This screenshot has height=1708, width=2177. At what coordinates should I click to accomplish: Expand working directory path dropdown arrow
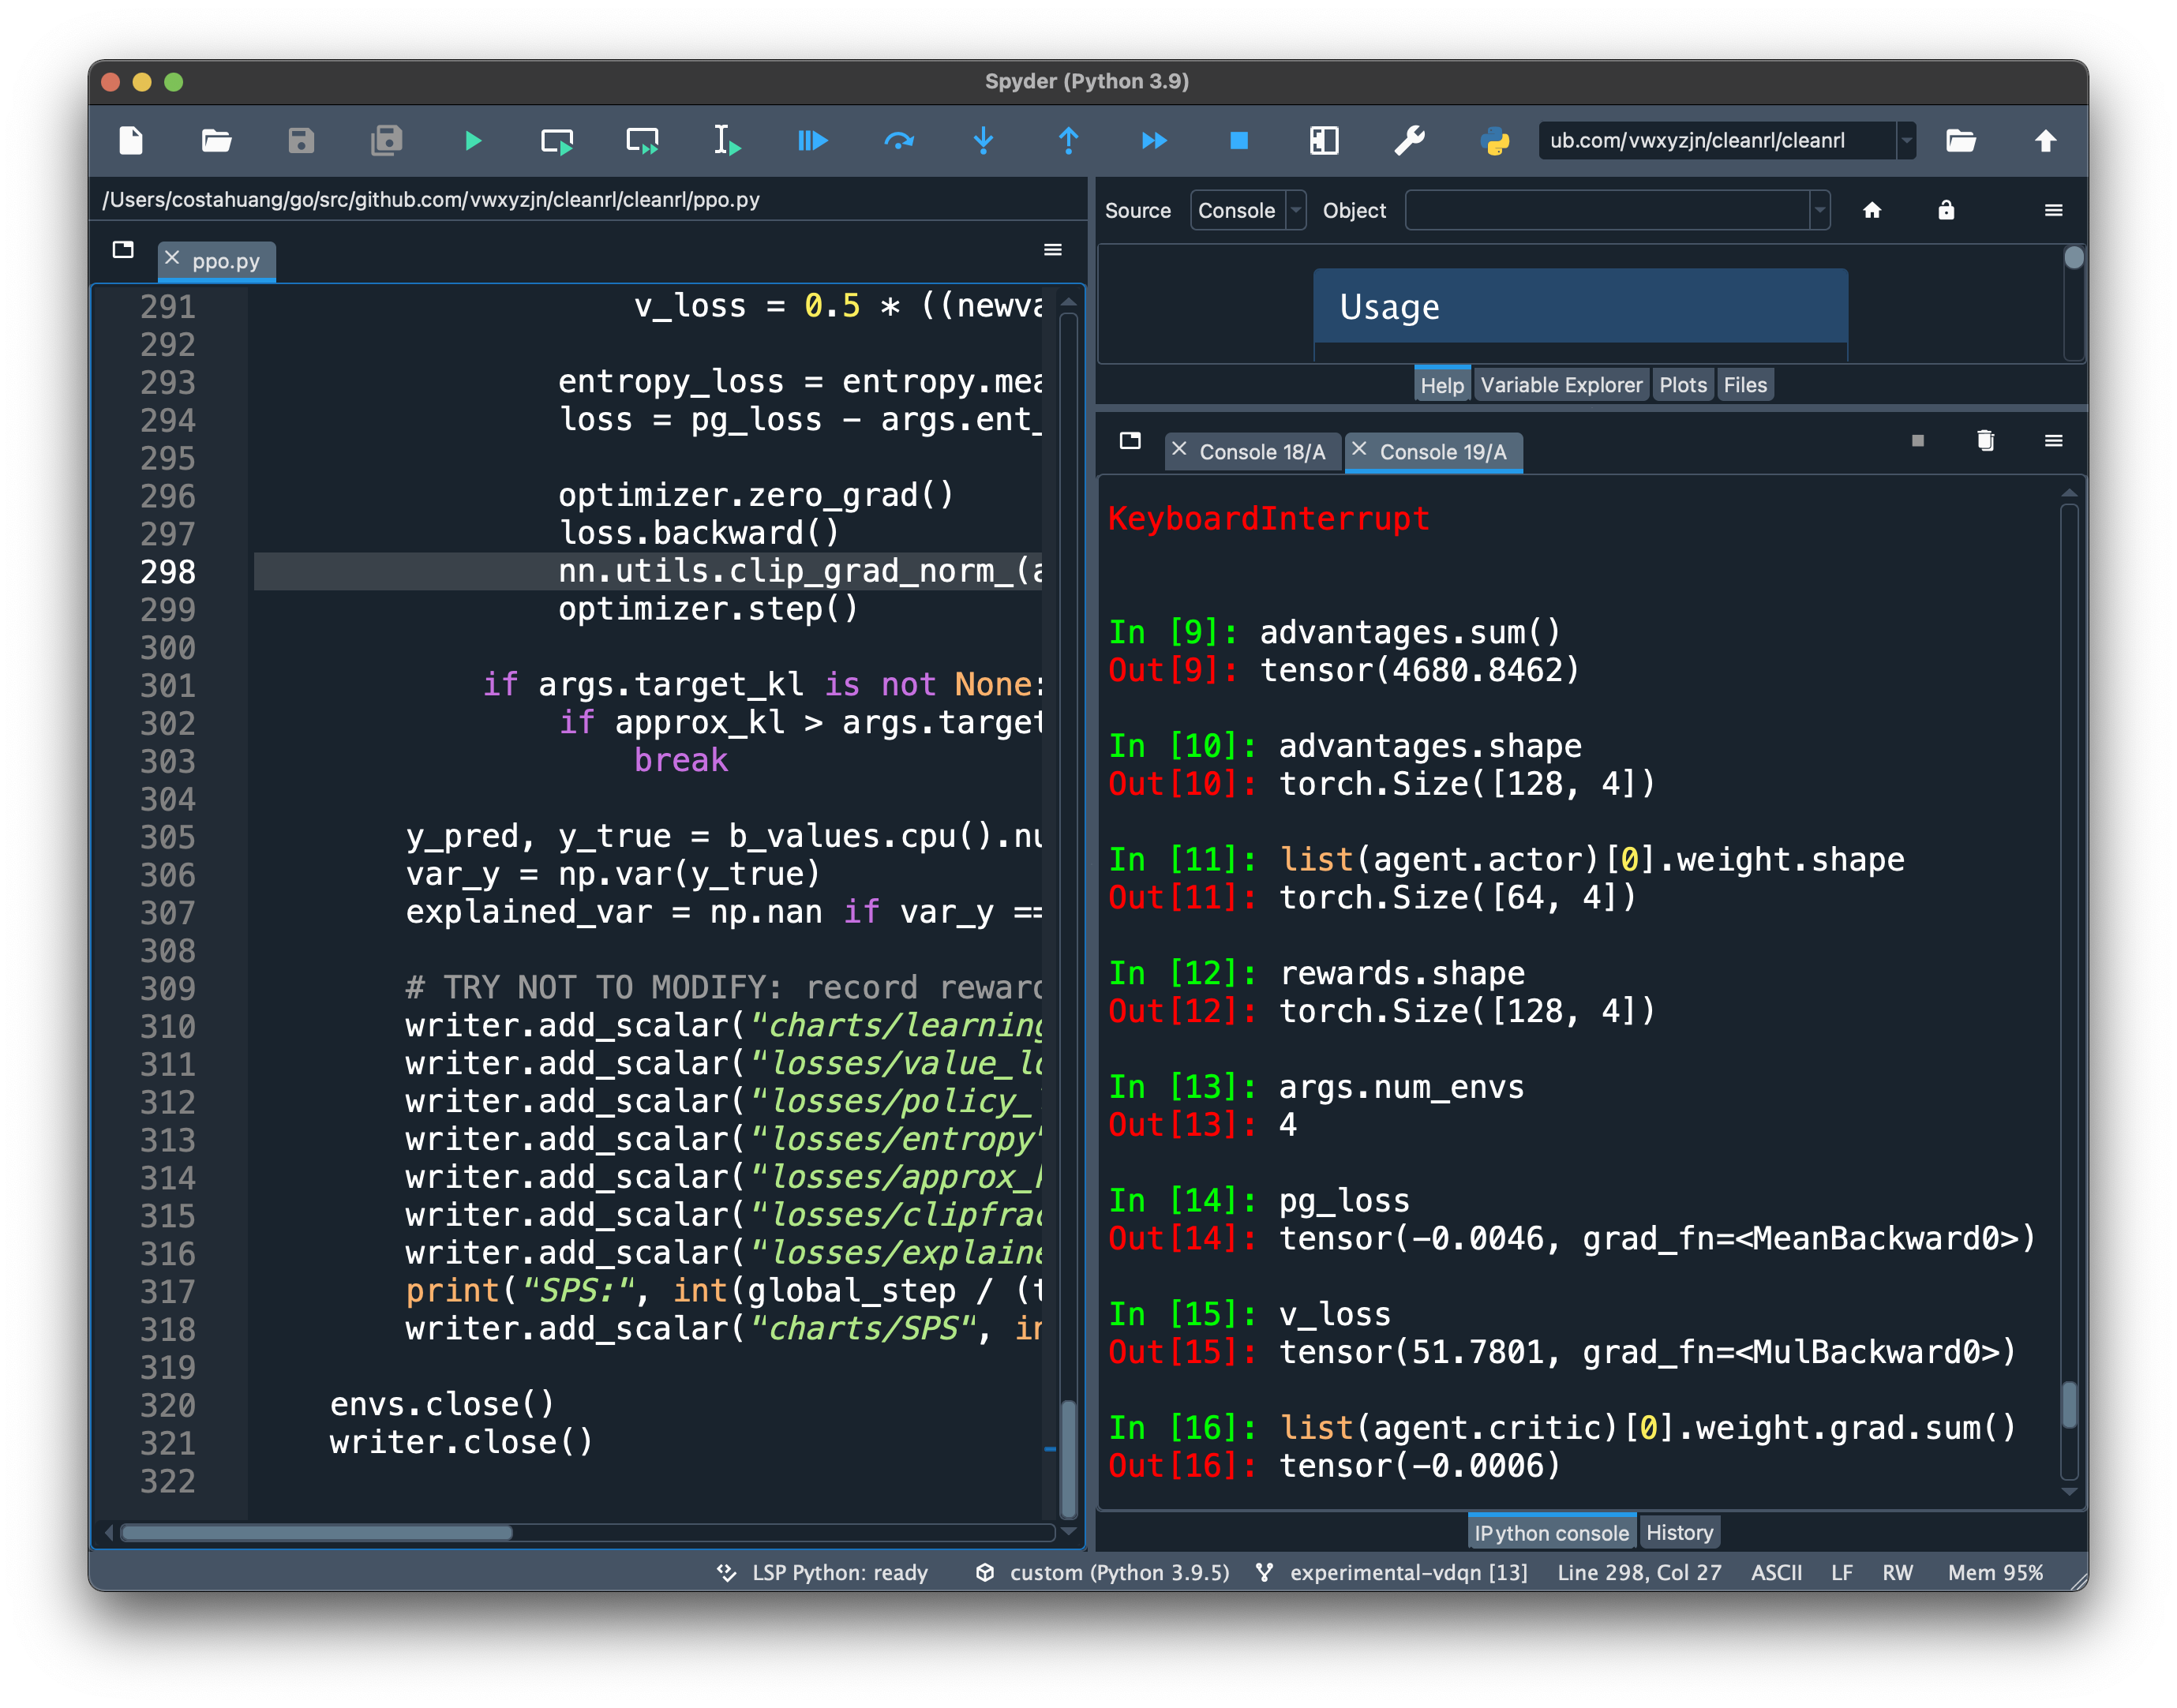(x=1907, y=141)
